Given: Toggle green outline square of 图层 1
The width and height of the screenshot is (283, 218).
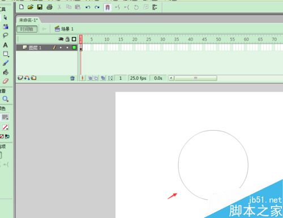Looking at the screenshot, I should tap(74, 48).
